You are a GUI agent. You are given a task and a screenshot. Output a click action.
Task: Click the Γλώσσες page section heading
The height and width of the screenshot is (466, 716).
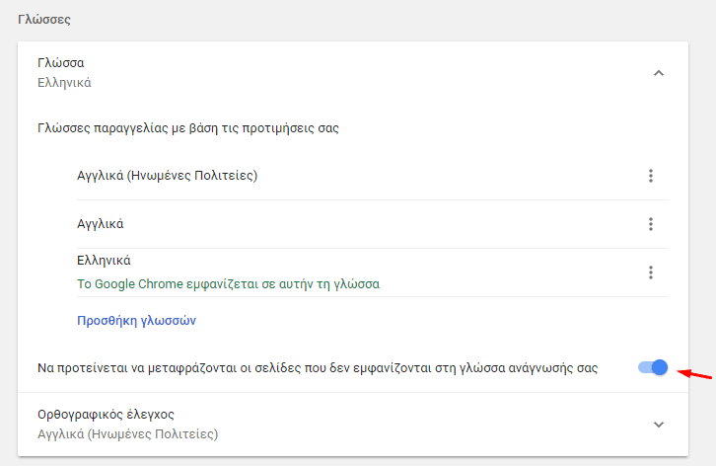pos(44,20)
